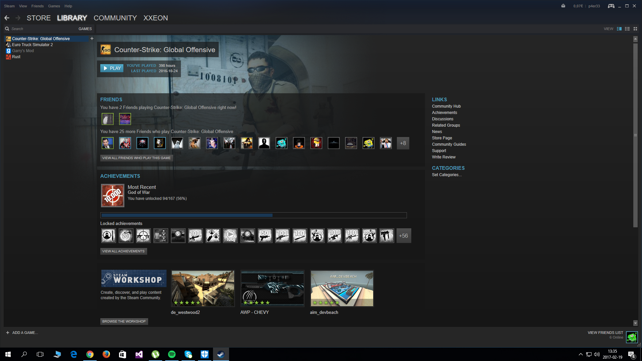Image resolution: width=642 pixels, height=361 pixels.
Task: Click the scrollbar up arrow
Action: point(635,39)
